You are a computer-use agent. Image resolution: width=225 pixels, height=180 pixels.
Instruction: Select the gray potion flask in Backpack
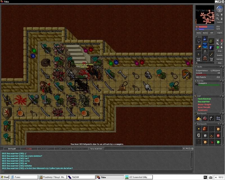pos(205,135)
